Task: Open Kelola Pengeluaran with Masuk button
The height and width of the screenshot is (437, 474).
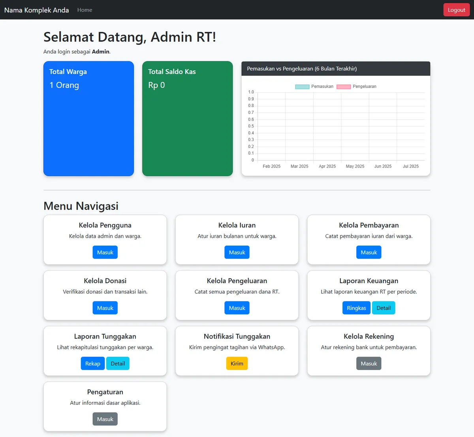Action: click(x=237, y=308)
